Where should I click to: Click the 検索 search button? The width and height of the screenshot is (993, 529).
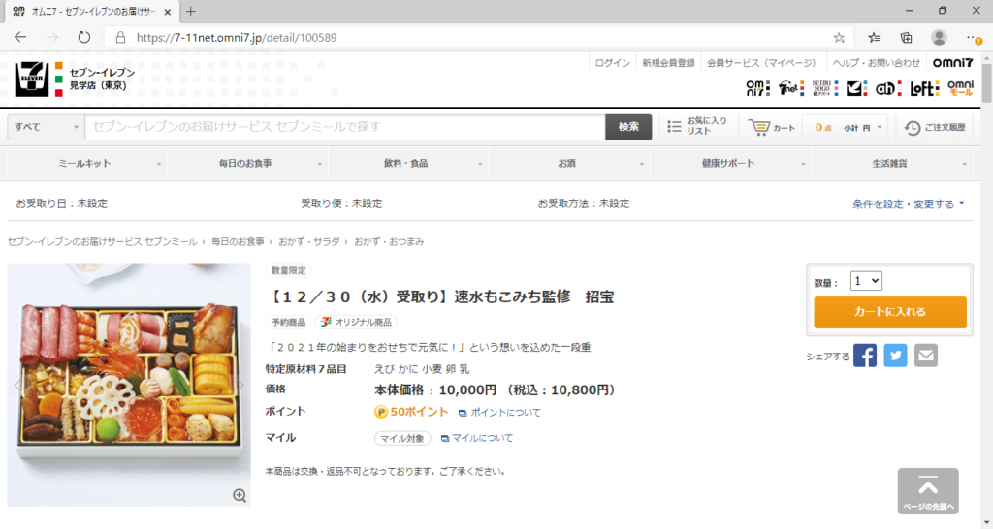click(x=628, y=127)
